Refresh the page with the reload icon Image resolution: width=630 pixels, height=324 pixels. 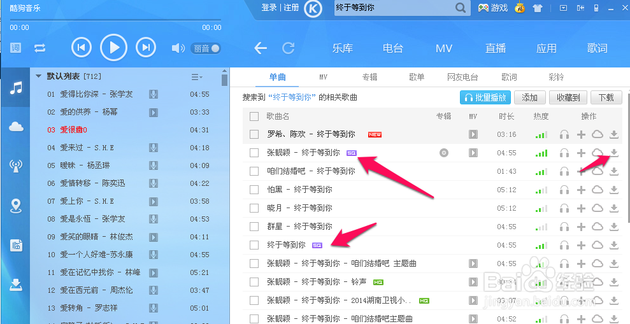288,48
